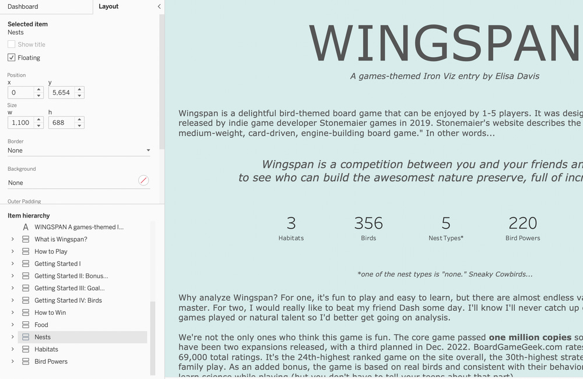This screenshot has height=379, width=583.
Task: Click the container icon for Food
Action: tap(26, 325)
